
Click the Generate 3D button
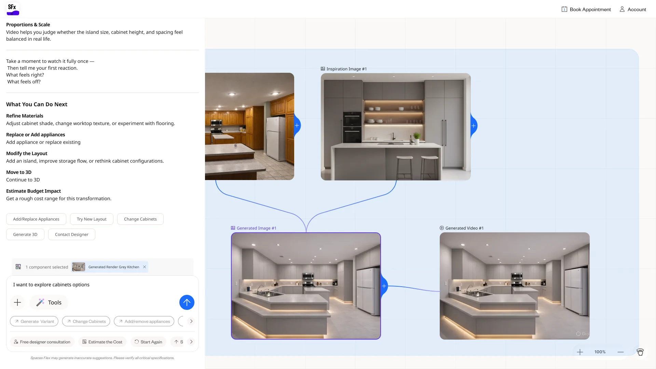(25, 234)
